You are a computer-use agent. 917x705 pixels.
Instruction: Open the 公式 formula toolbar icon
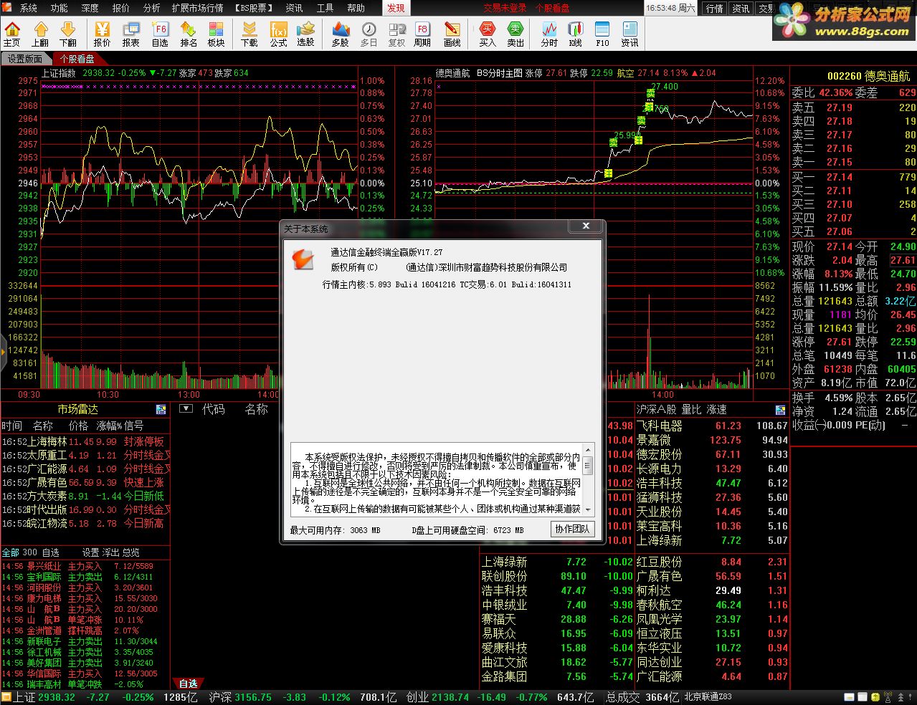click(x=278, y=34)
